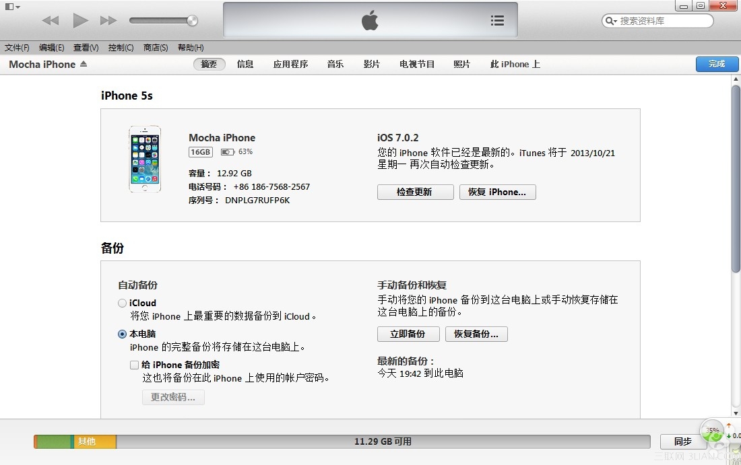The width and height of the screenshot is (741, 465).
Task: Click the 恢复 iPhone... button
Action: (498, 192)
